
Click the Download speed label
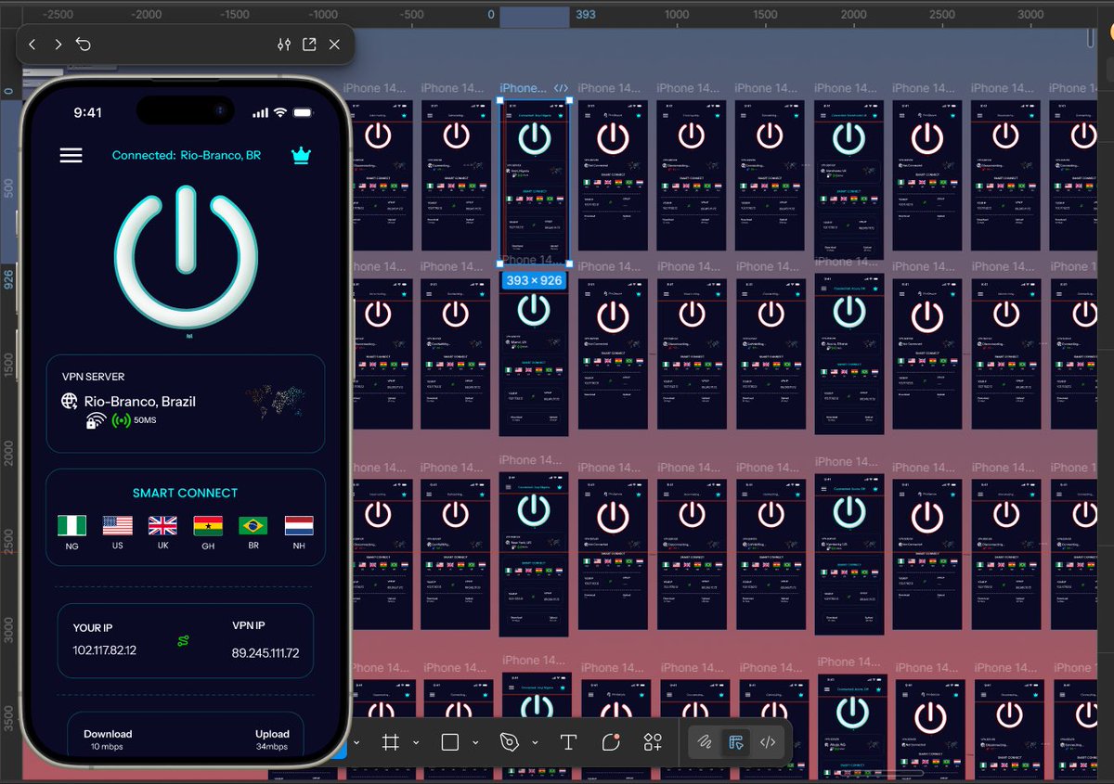pos(108,734)
